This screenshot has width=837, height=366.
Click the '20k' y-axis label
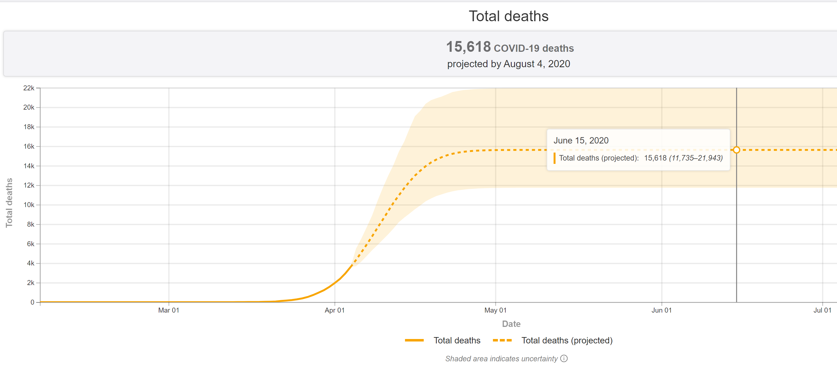point(29,107)
